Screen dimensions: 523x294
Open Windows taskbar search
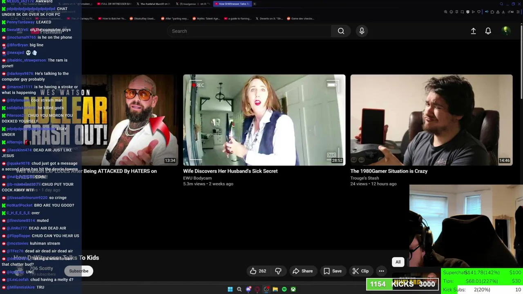click(239, 289)
